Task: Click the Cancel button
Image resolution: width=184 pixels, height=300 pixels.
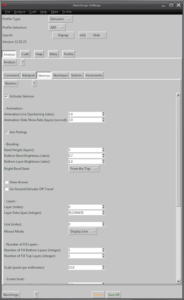Action: (x=98, y=295)
